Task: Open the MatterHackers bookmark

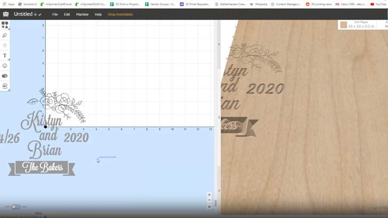Action: 230,4
